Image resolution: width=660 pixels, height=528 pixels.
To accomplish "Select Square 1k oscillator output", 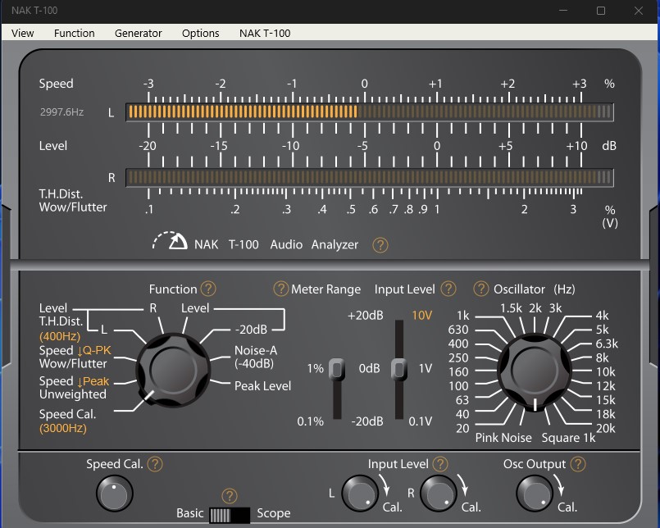I will [568, 438].
